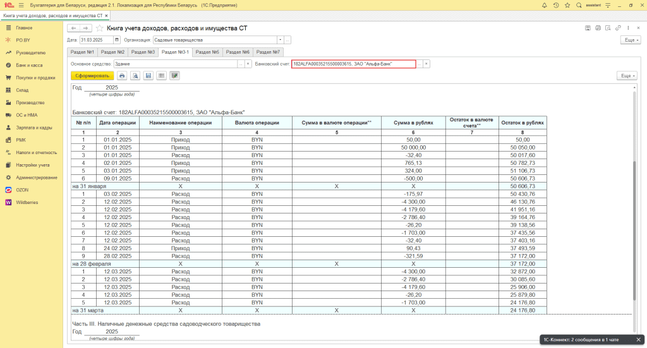Open the Wildberries section
Viewport: 647px width, 348px height.
click(27, 203)
